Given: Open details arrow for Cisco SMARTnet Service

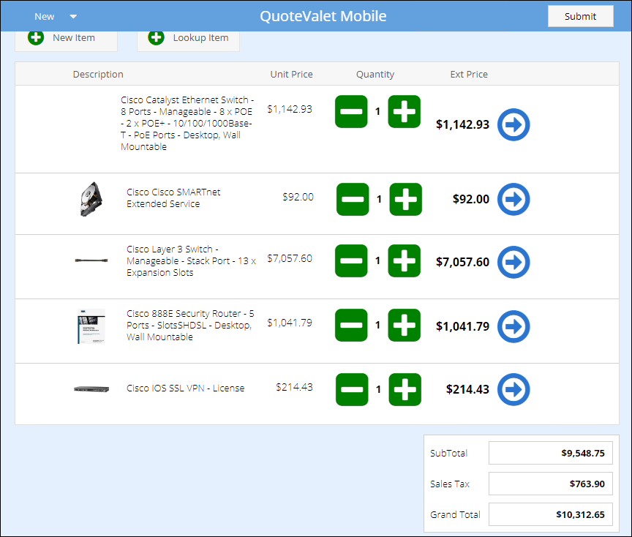Looking at the screenshot, I should click(513, 199).
